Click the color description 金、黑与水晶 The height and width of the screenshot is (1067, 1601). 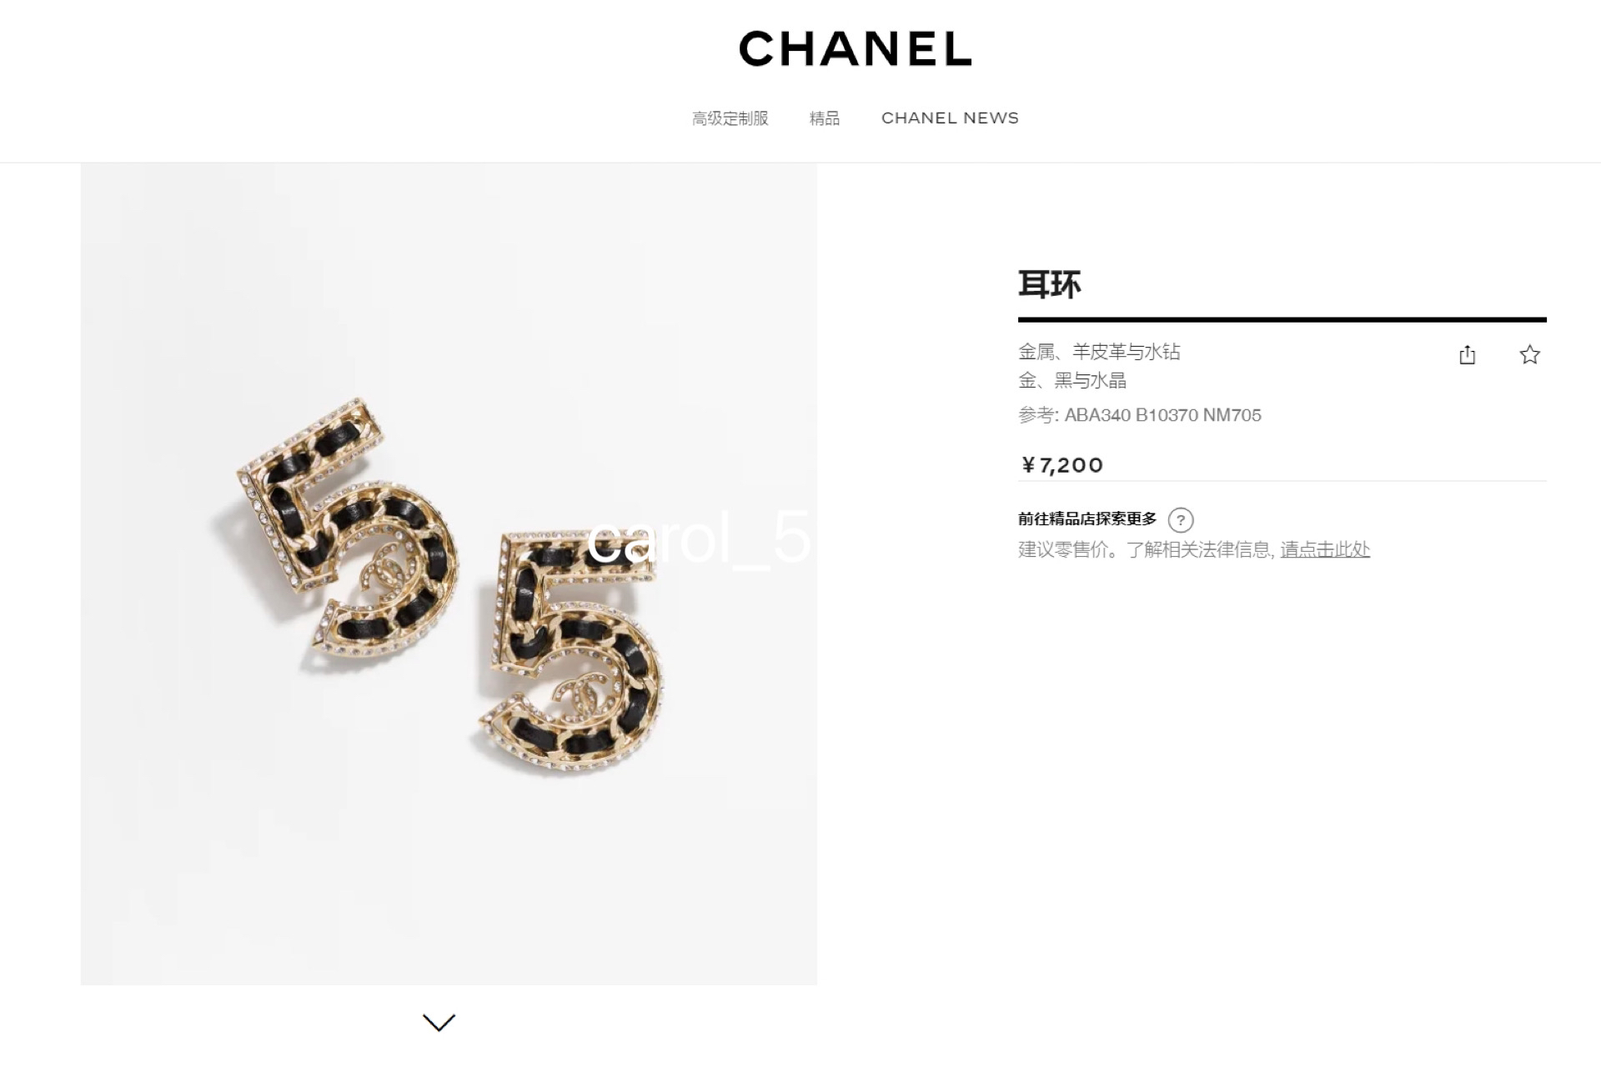click(x=1072, y=381)
